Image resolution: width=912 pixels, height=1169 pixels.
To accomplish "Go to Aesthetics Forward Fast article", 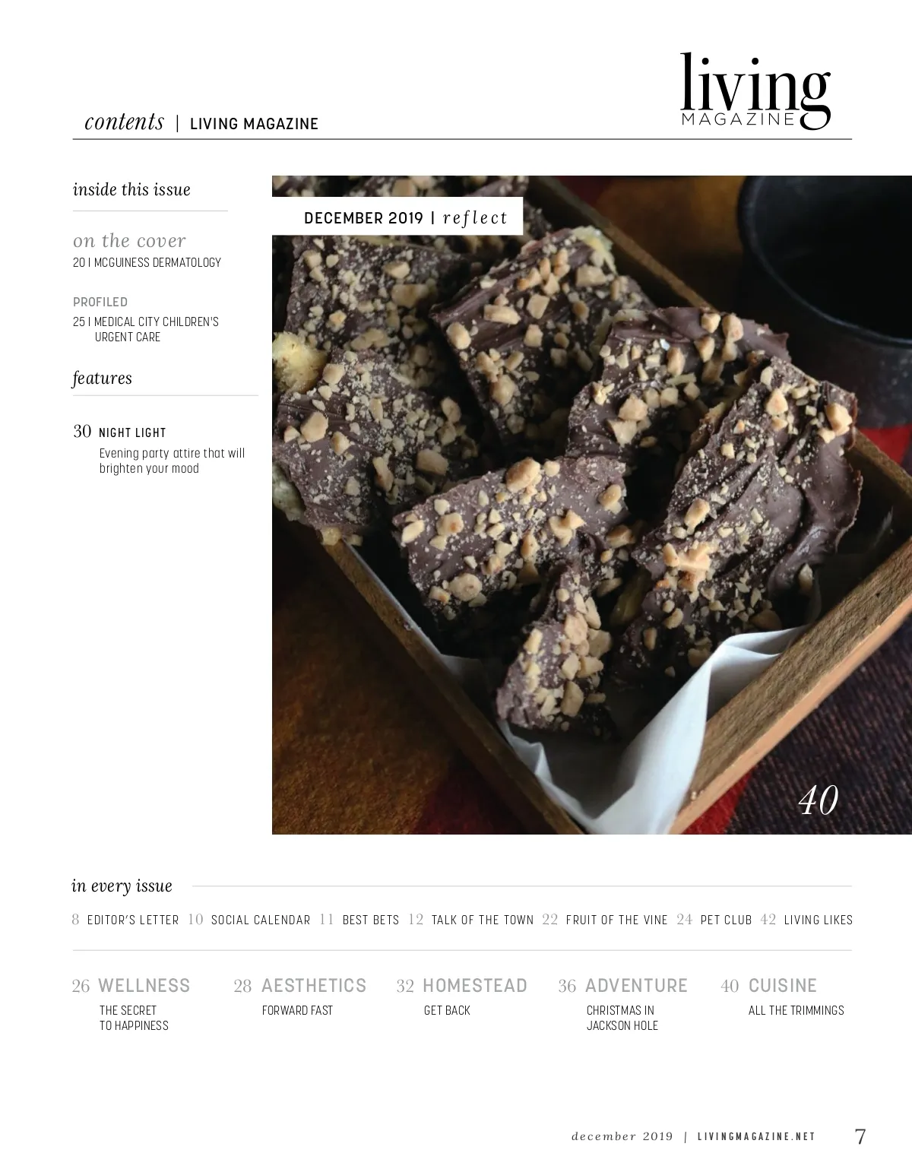I will click(300, 996).
